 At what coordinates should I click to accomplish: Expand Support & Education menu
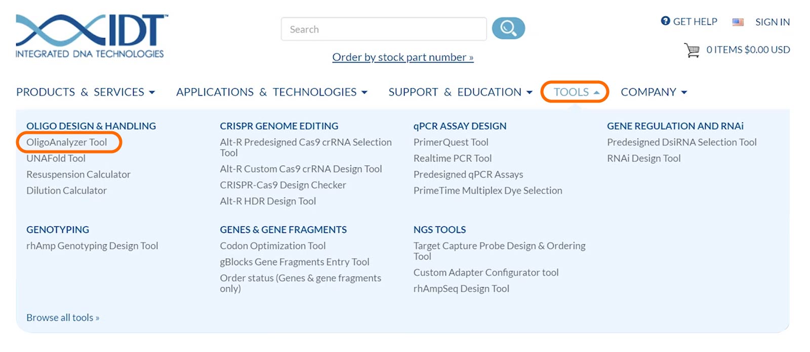(x=461, y=92)
